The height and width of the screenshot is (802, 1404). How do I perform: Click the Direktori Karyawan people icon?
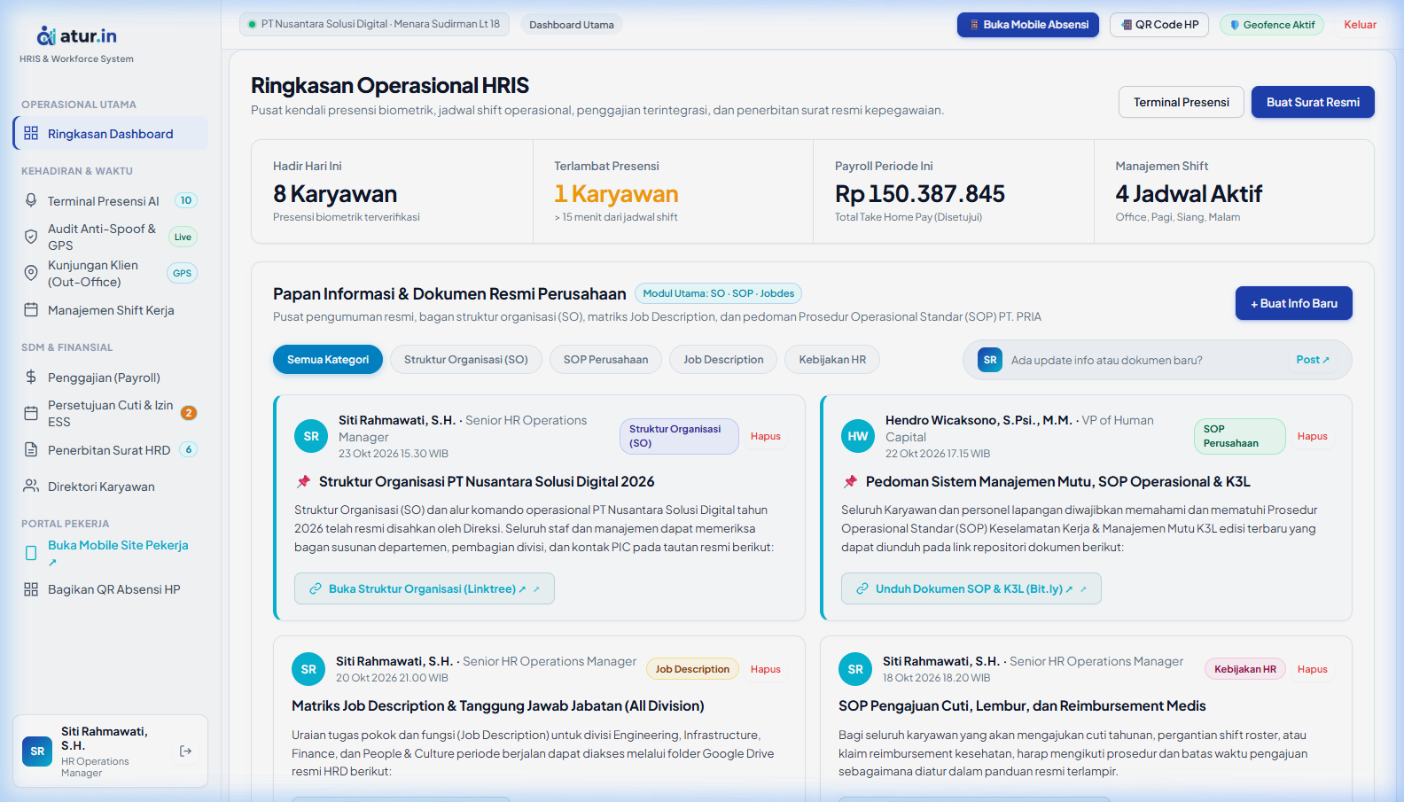31,486
